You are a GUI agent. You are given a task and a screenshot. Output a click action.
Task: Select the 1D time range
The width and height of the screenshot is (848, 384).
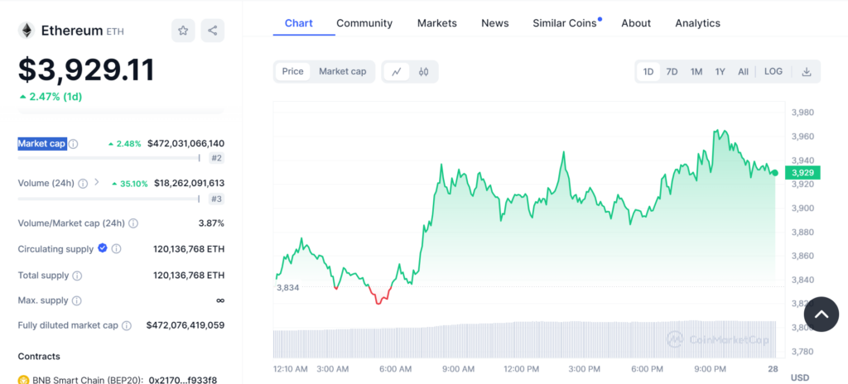click(x=648, y=71)
